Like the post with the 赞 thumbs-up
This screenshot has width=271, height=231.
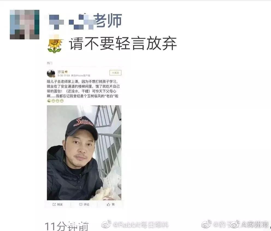(111, 204)
